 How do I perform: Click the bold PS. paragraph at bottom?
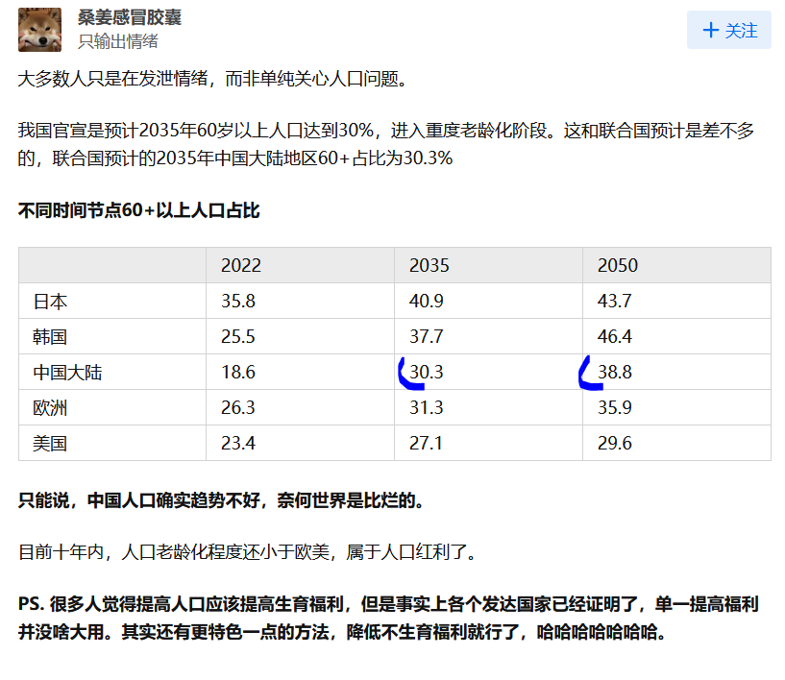tap(389, 619)
